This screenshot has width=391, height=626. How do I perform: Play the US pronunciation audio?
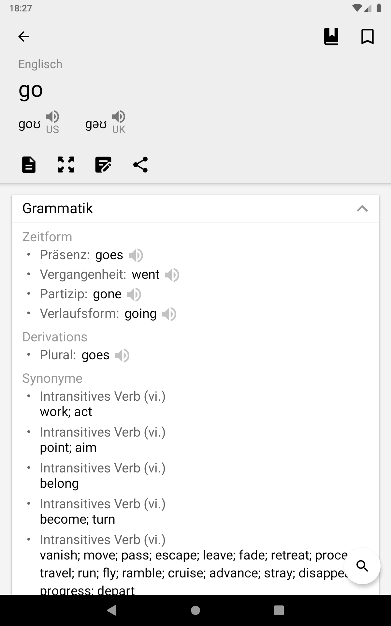point(52,117)
